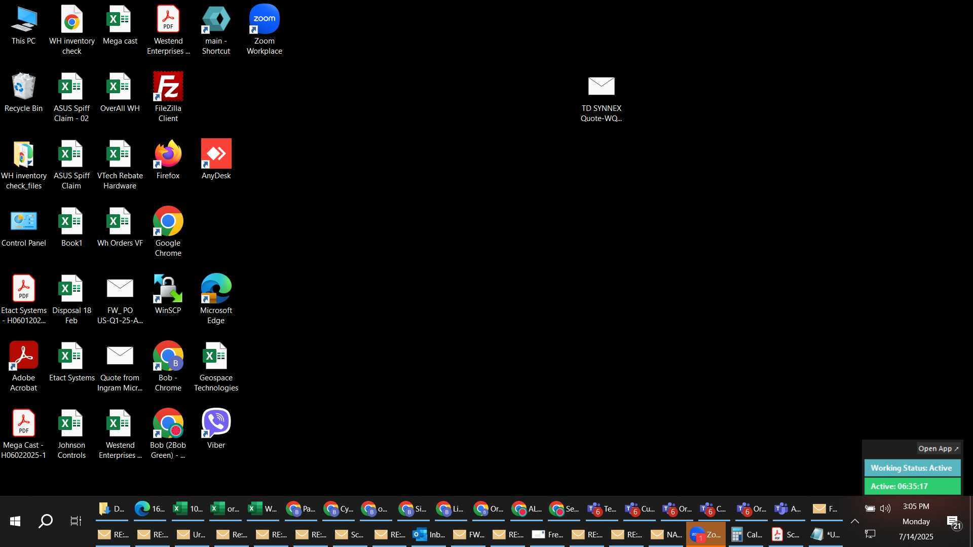The height and width of the screenshot is (547, 973).
Task: Open Bob - Chrome profile shortcut
Action: pyautogui.click(x=168, y=367)
